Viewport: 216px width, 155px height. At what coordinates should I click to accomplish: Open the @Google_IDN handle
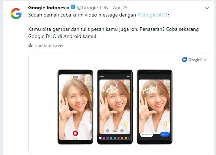(93, 8)
